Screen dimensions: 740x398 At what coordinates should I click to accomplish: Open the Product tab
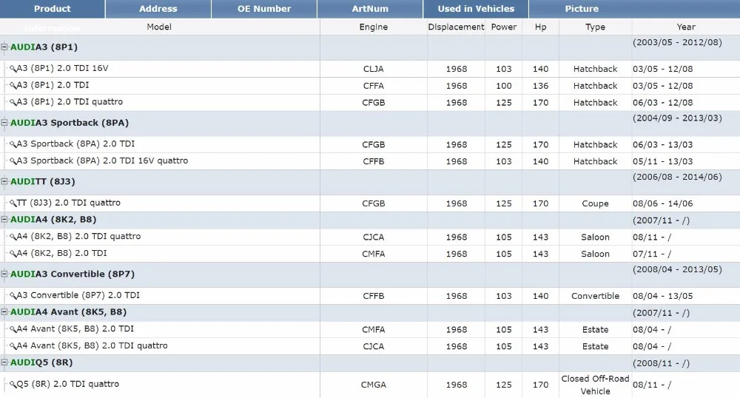(53, 9)
